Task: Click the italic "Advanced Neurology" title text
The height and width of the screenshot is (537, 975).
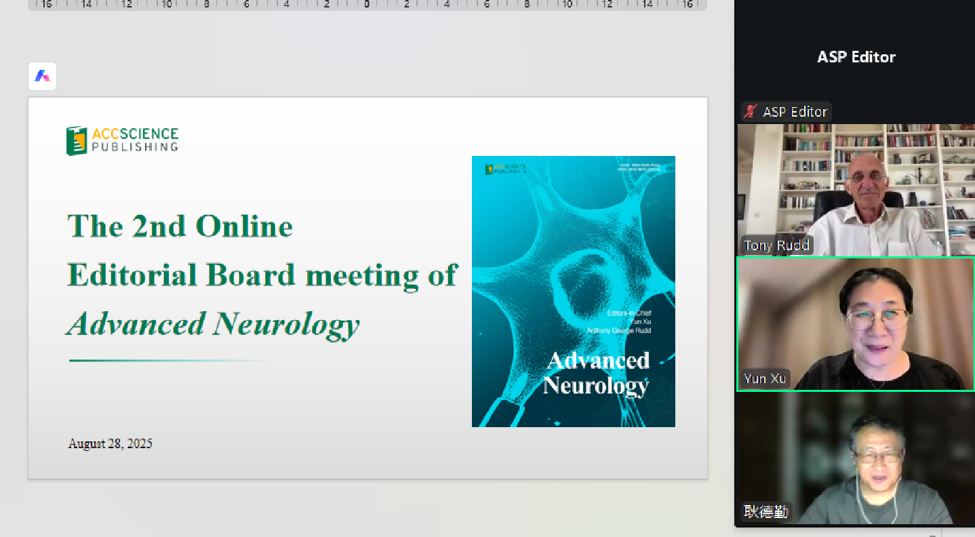Action: [x=214, y=324]
